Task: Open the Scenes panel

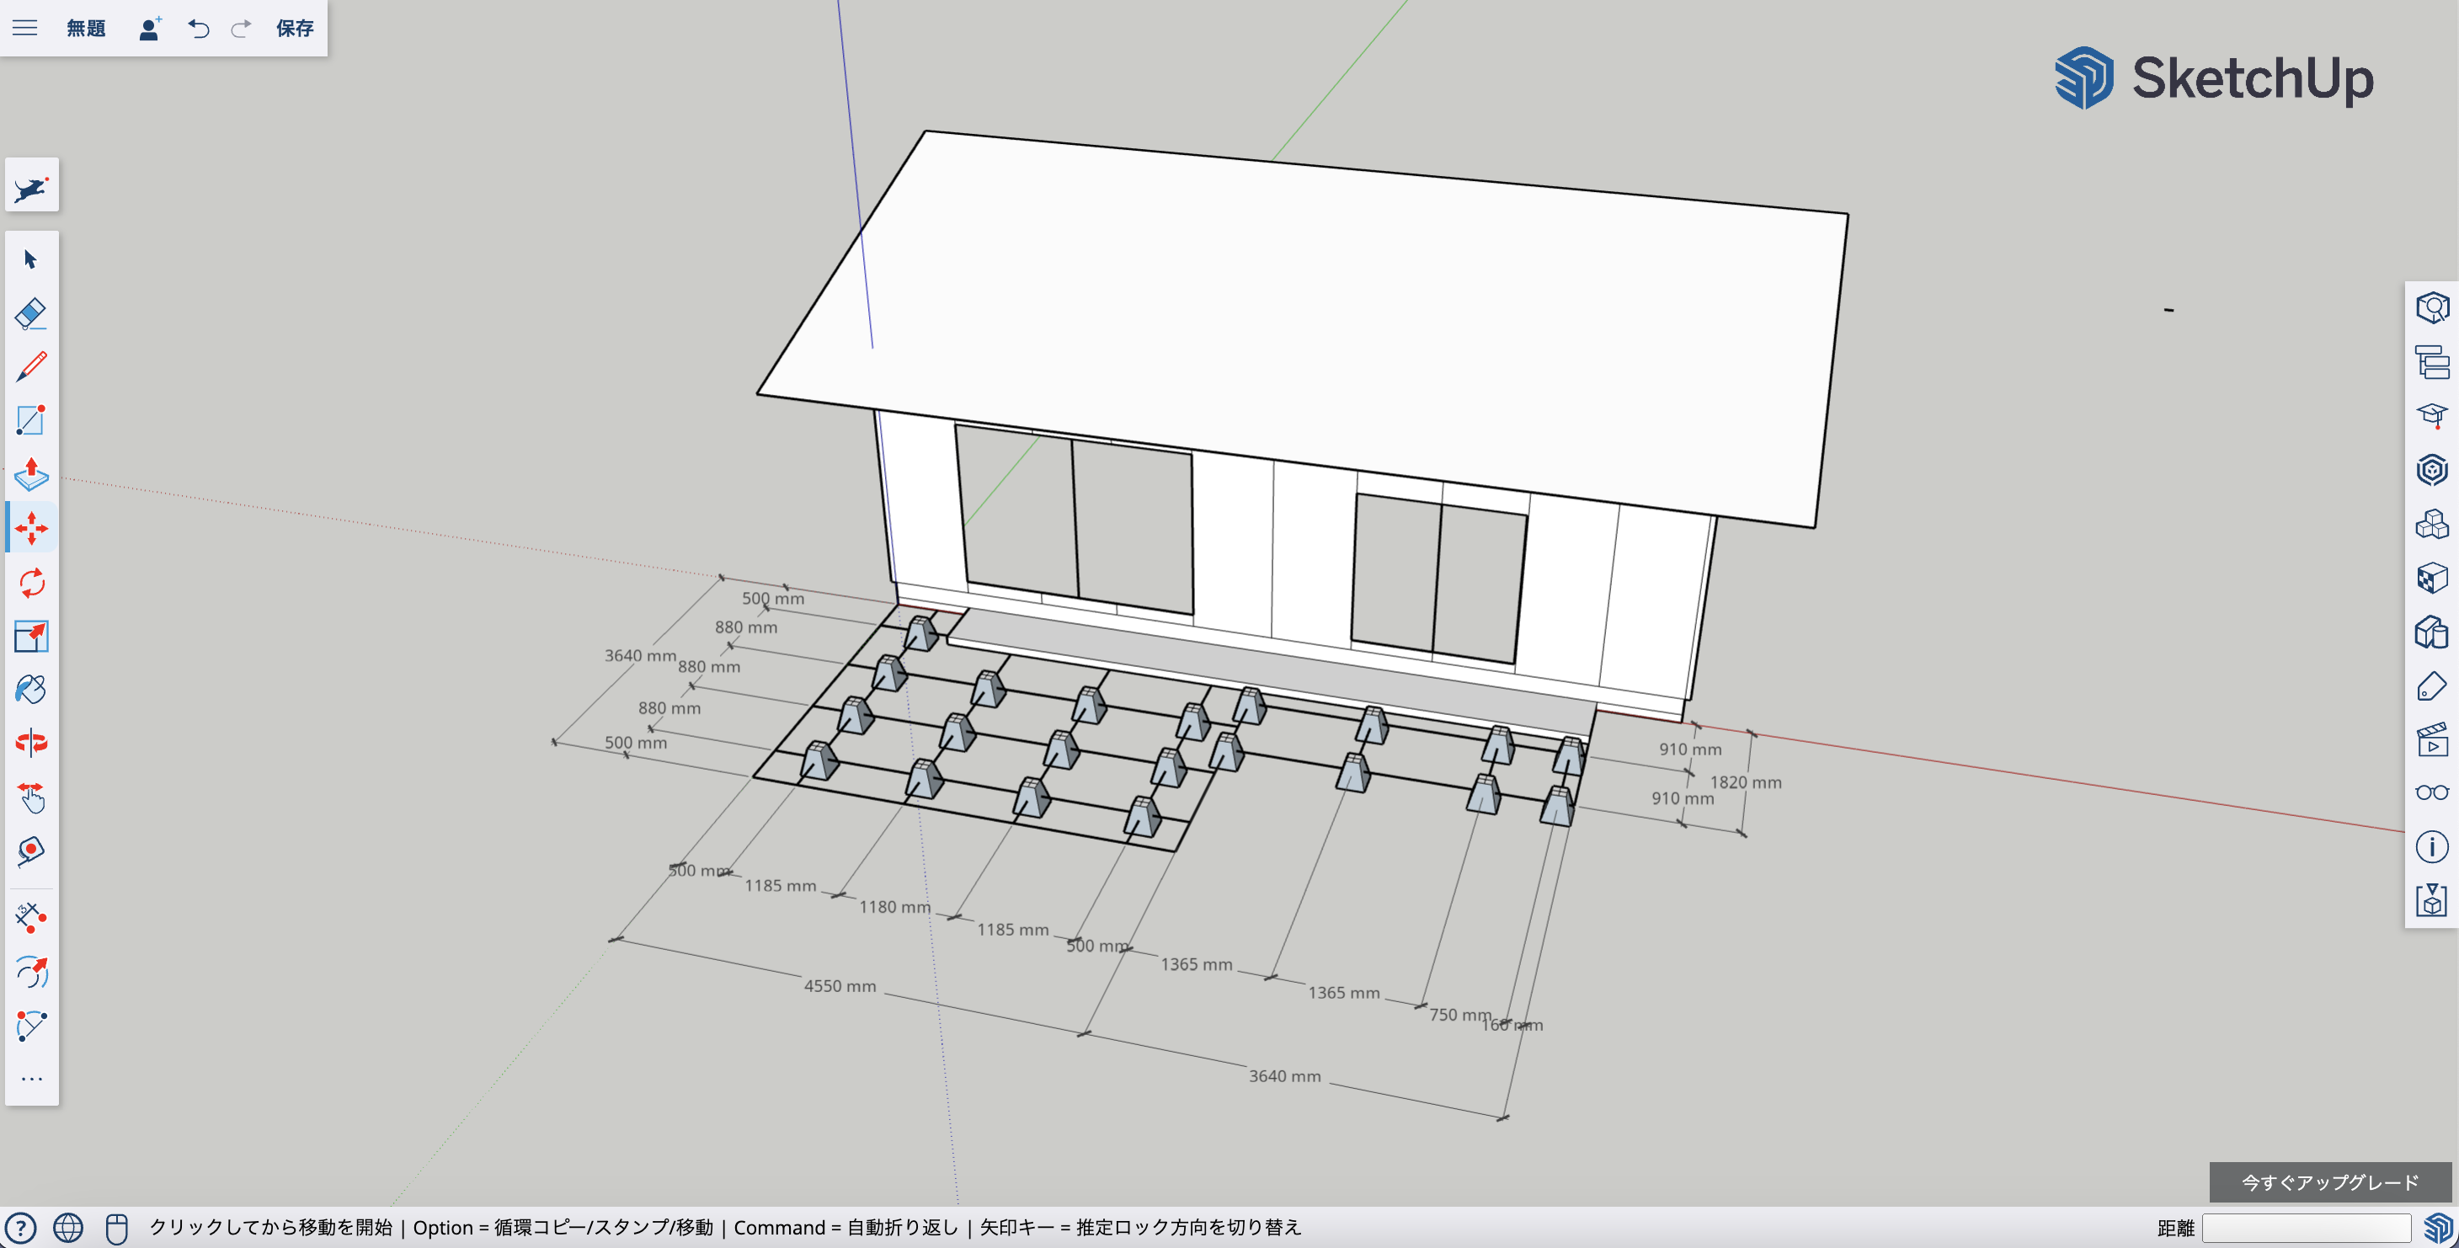Action: coord(2431,740)
